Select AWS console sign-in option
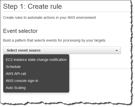135x107 pixels. (36, 81)
